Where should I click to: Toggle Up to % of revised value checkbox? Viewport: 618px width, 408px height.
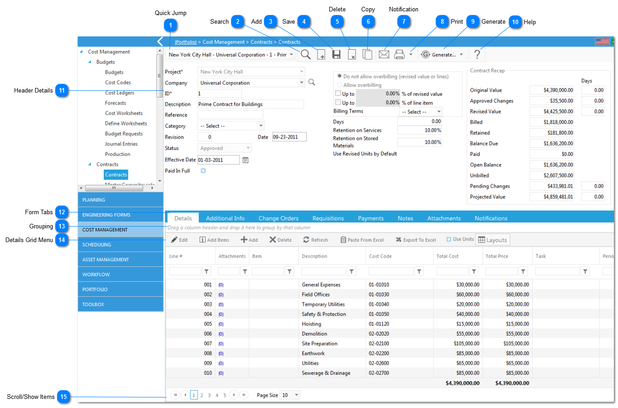(338, 93)
